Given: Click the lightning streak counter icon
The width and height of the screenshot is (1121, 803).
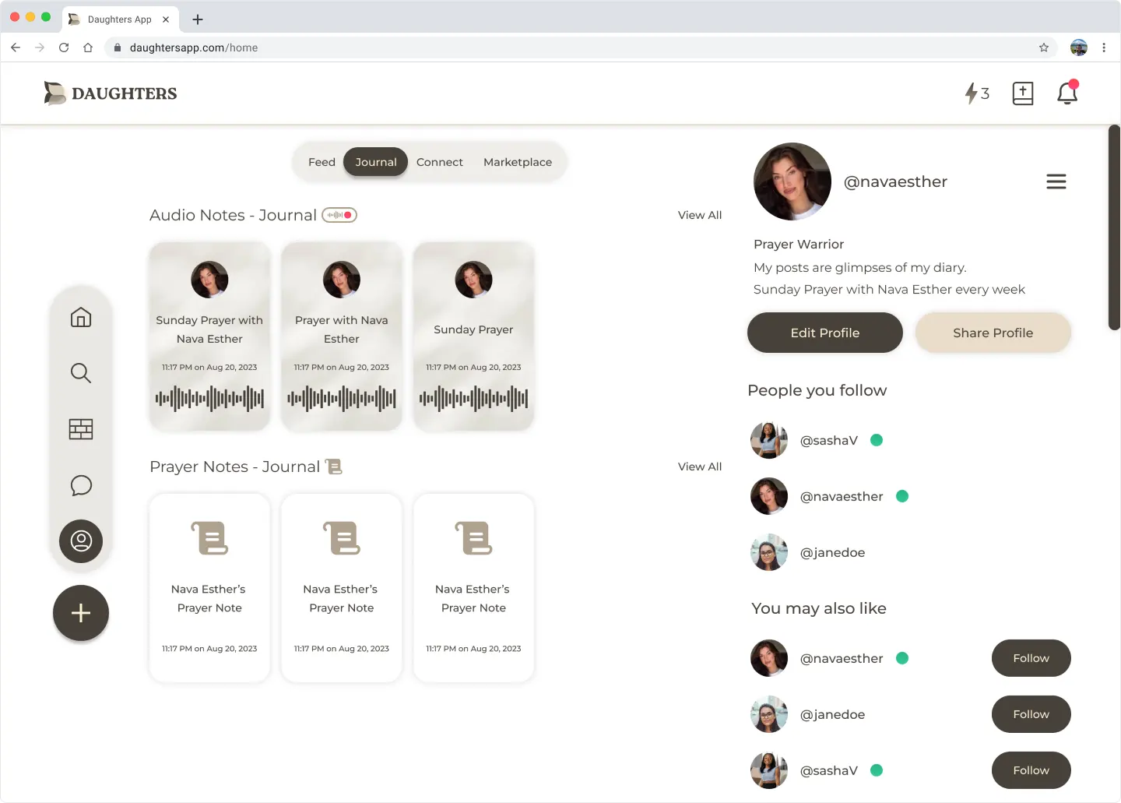Looking at the screenshot, I should pos(976,93).
